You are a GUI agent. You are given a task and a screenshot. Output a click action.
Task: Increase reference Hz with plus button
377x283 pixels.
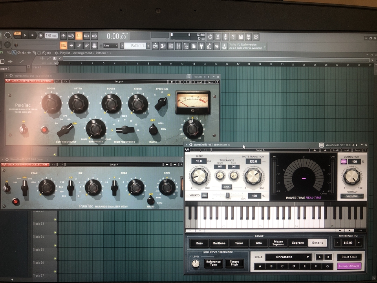(x=359, y=243)
